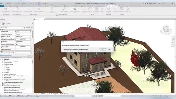Open the Справка по свойствам link
The image size is (176, 99).
(x=6, y=55)
